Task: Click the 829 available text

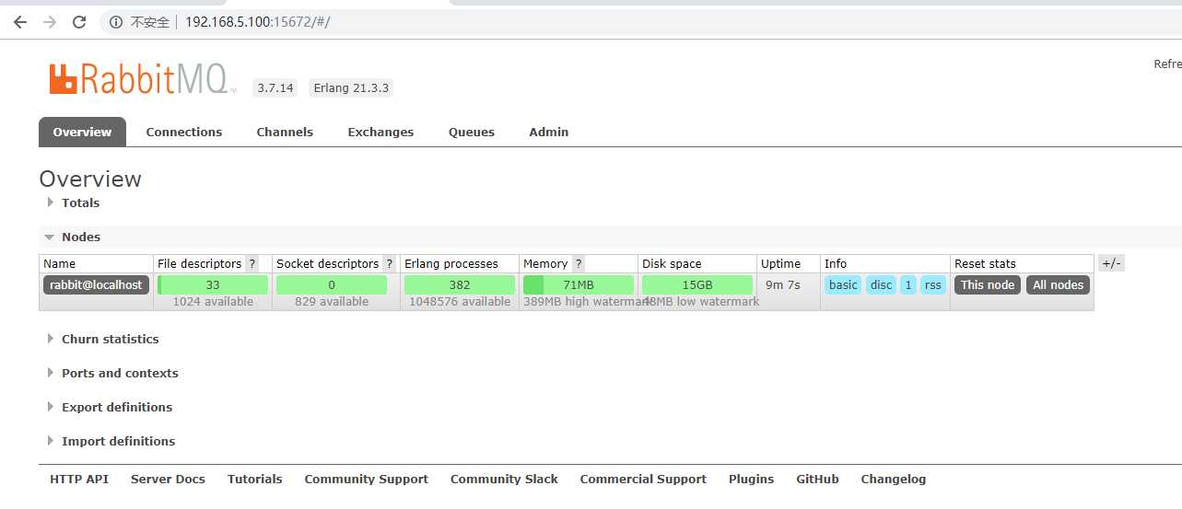Action: (x=332, y=302)
